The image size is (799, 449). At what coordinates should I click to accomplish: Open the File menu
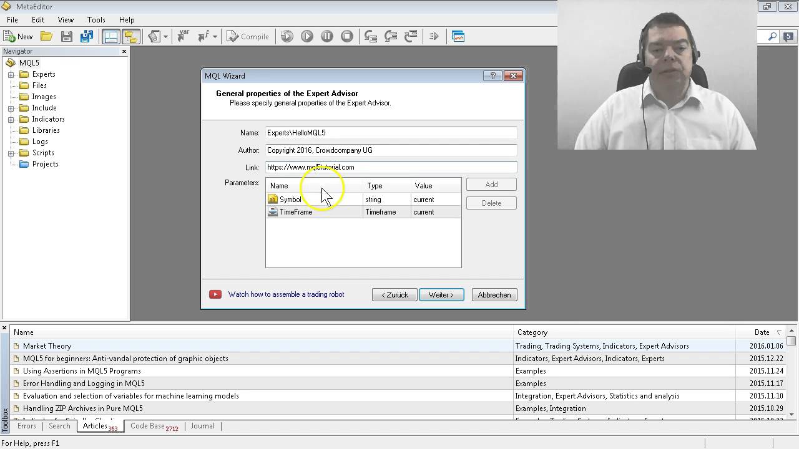12,20
